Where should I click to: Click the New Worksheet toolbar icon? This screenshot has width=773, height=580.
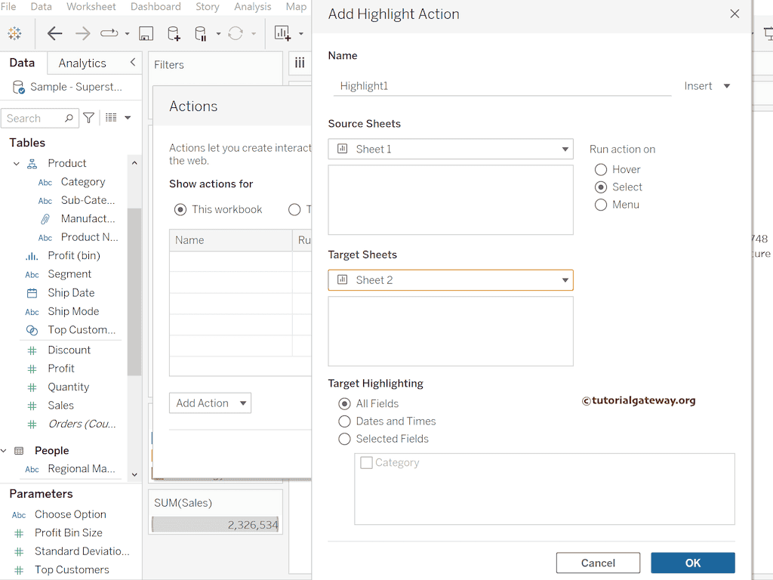pos(282,33)
